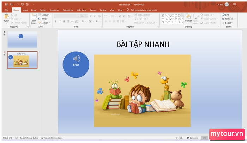Go to the Slide Show tab
The image size is (247, 143).
pyautogui.click(x=82, y=10)
